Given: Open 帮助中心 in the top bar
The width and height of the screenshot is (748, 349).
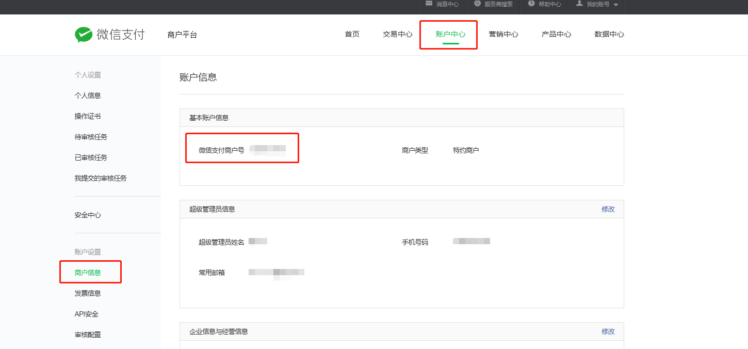Looking at the screenshot, I should coord(549,4).
